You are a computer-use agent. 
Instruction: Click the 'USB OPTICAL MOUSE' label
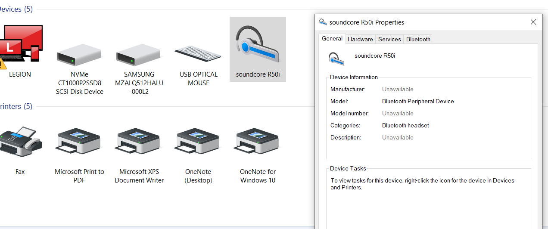pos(199,79)
